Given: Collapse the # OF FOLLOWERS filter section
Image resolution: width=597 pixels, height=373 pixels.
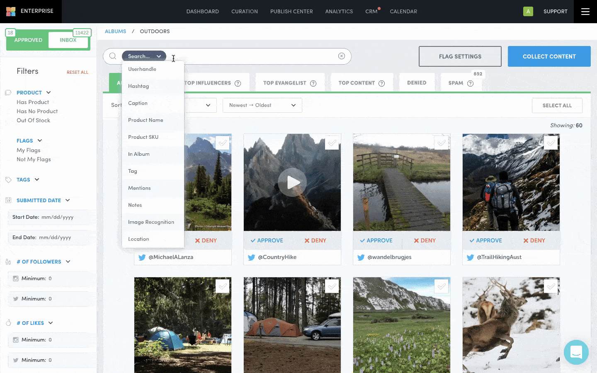Looking at the screenshot, I should tap(68, 262).
